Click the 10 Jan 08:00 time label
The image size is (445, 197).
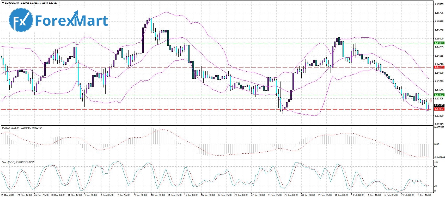[158, 195]
